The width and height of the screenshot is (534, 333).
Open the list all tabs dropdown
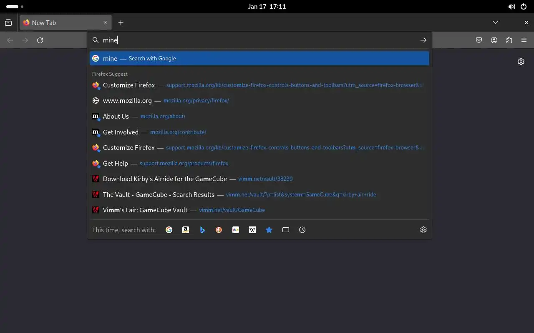point(495,22)
